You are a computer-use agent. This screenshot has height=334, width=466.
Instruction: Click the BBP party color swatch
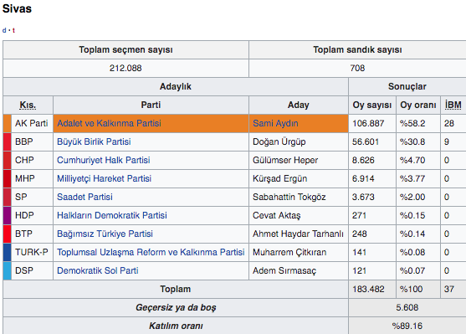pos(8,141)
